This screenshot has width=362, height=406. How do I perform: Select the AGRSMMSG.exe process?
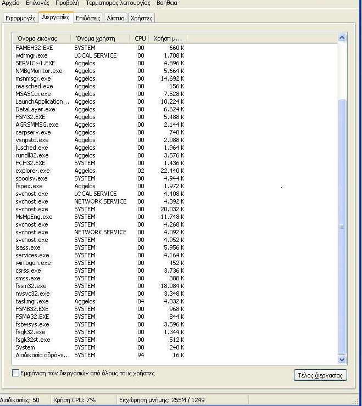tap(99, 125)
